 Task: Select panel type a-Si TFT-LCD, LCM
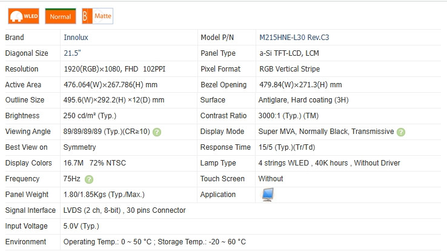pyautogui.click(x=289, y=53)
